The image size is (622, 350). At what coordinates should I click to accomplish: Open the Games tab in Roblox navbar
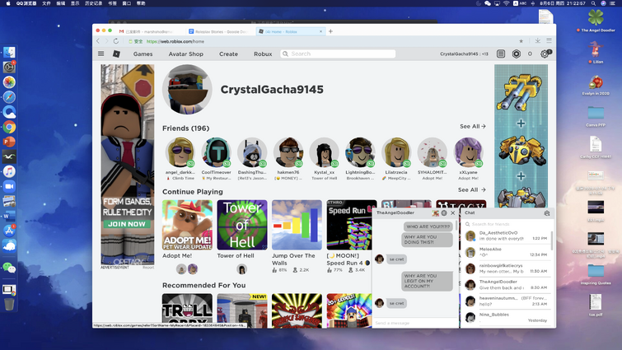(143, 54)
